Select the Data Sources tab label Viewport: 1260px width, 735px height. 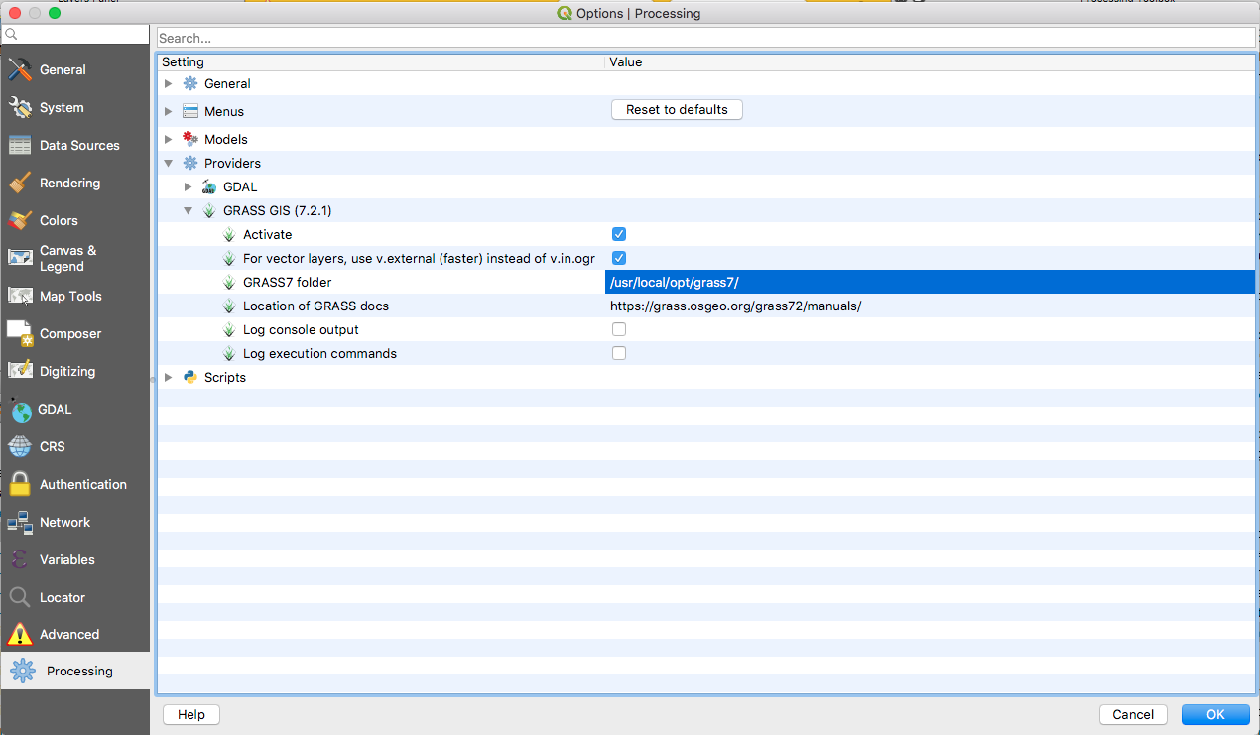tap(79, 146)
